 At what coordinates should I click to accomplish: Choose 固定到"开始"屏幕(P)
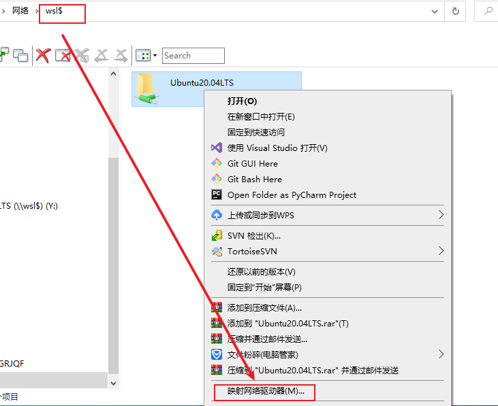pyautogui.click(x=328, y=288)
